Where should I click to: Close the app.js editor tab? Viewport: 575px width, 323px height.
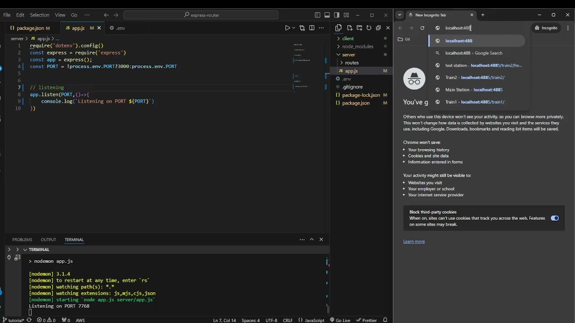tap(99, 28)
